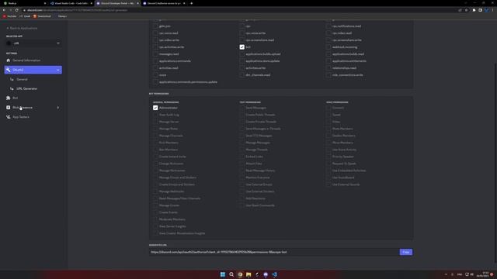Screen dimensions: 497x279
Task: Copy the generated URL
Action: (406, 252)
